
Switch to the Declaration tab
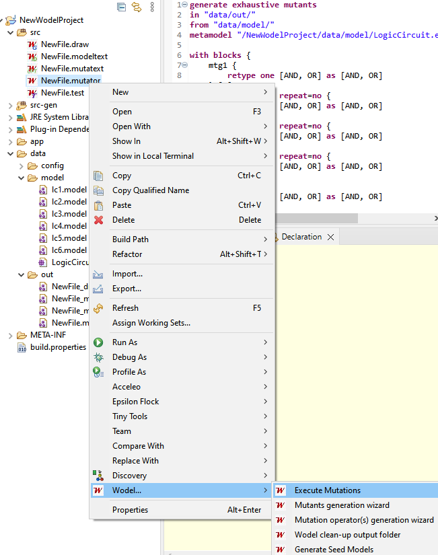[x=301, y=237]
